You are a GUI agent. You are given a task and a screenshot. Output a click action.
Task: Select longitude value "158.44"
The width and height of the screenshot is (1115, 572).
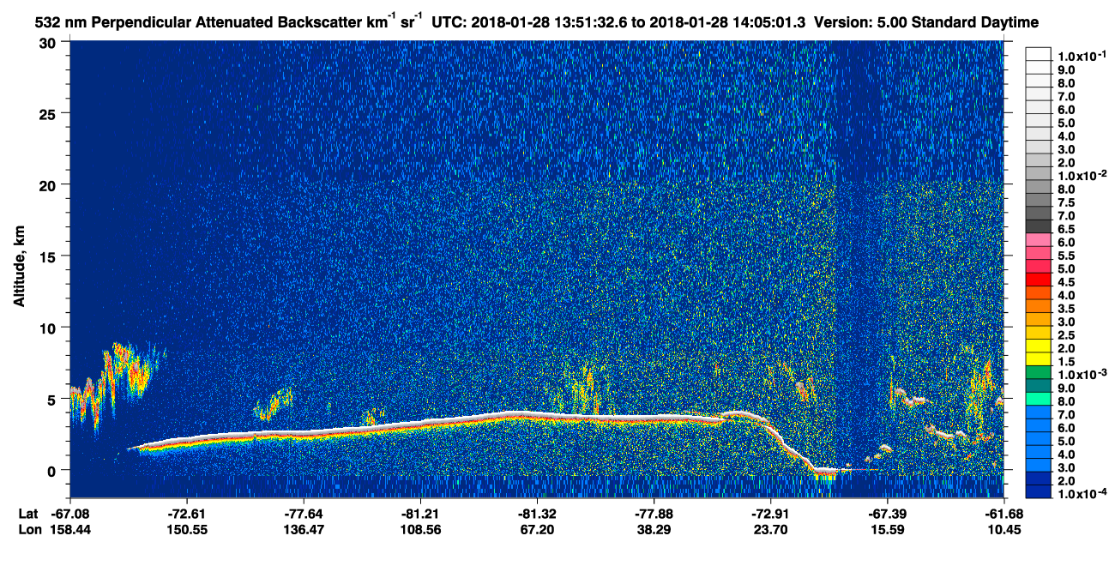coord(70,530)
